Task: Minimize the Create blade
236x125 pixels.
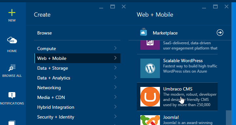Action: [x=101, y=8]
